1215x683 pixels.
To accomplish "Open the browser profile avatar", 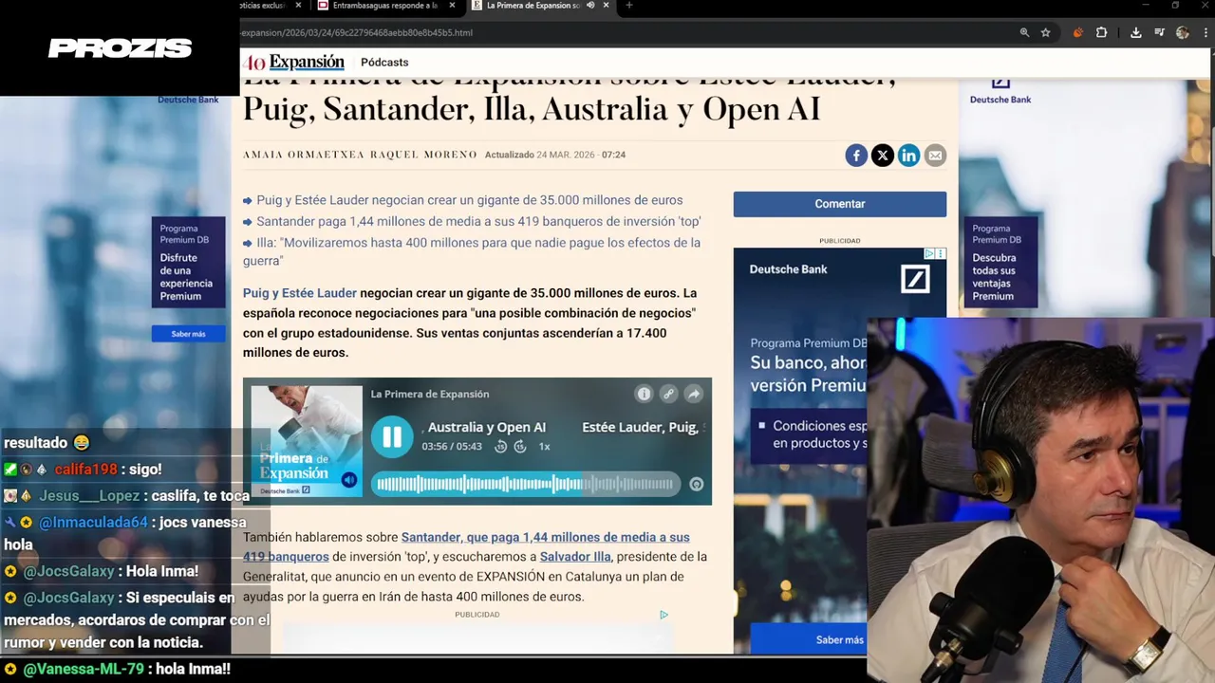I will point(1182,32).
